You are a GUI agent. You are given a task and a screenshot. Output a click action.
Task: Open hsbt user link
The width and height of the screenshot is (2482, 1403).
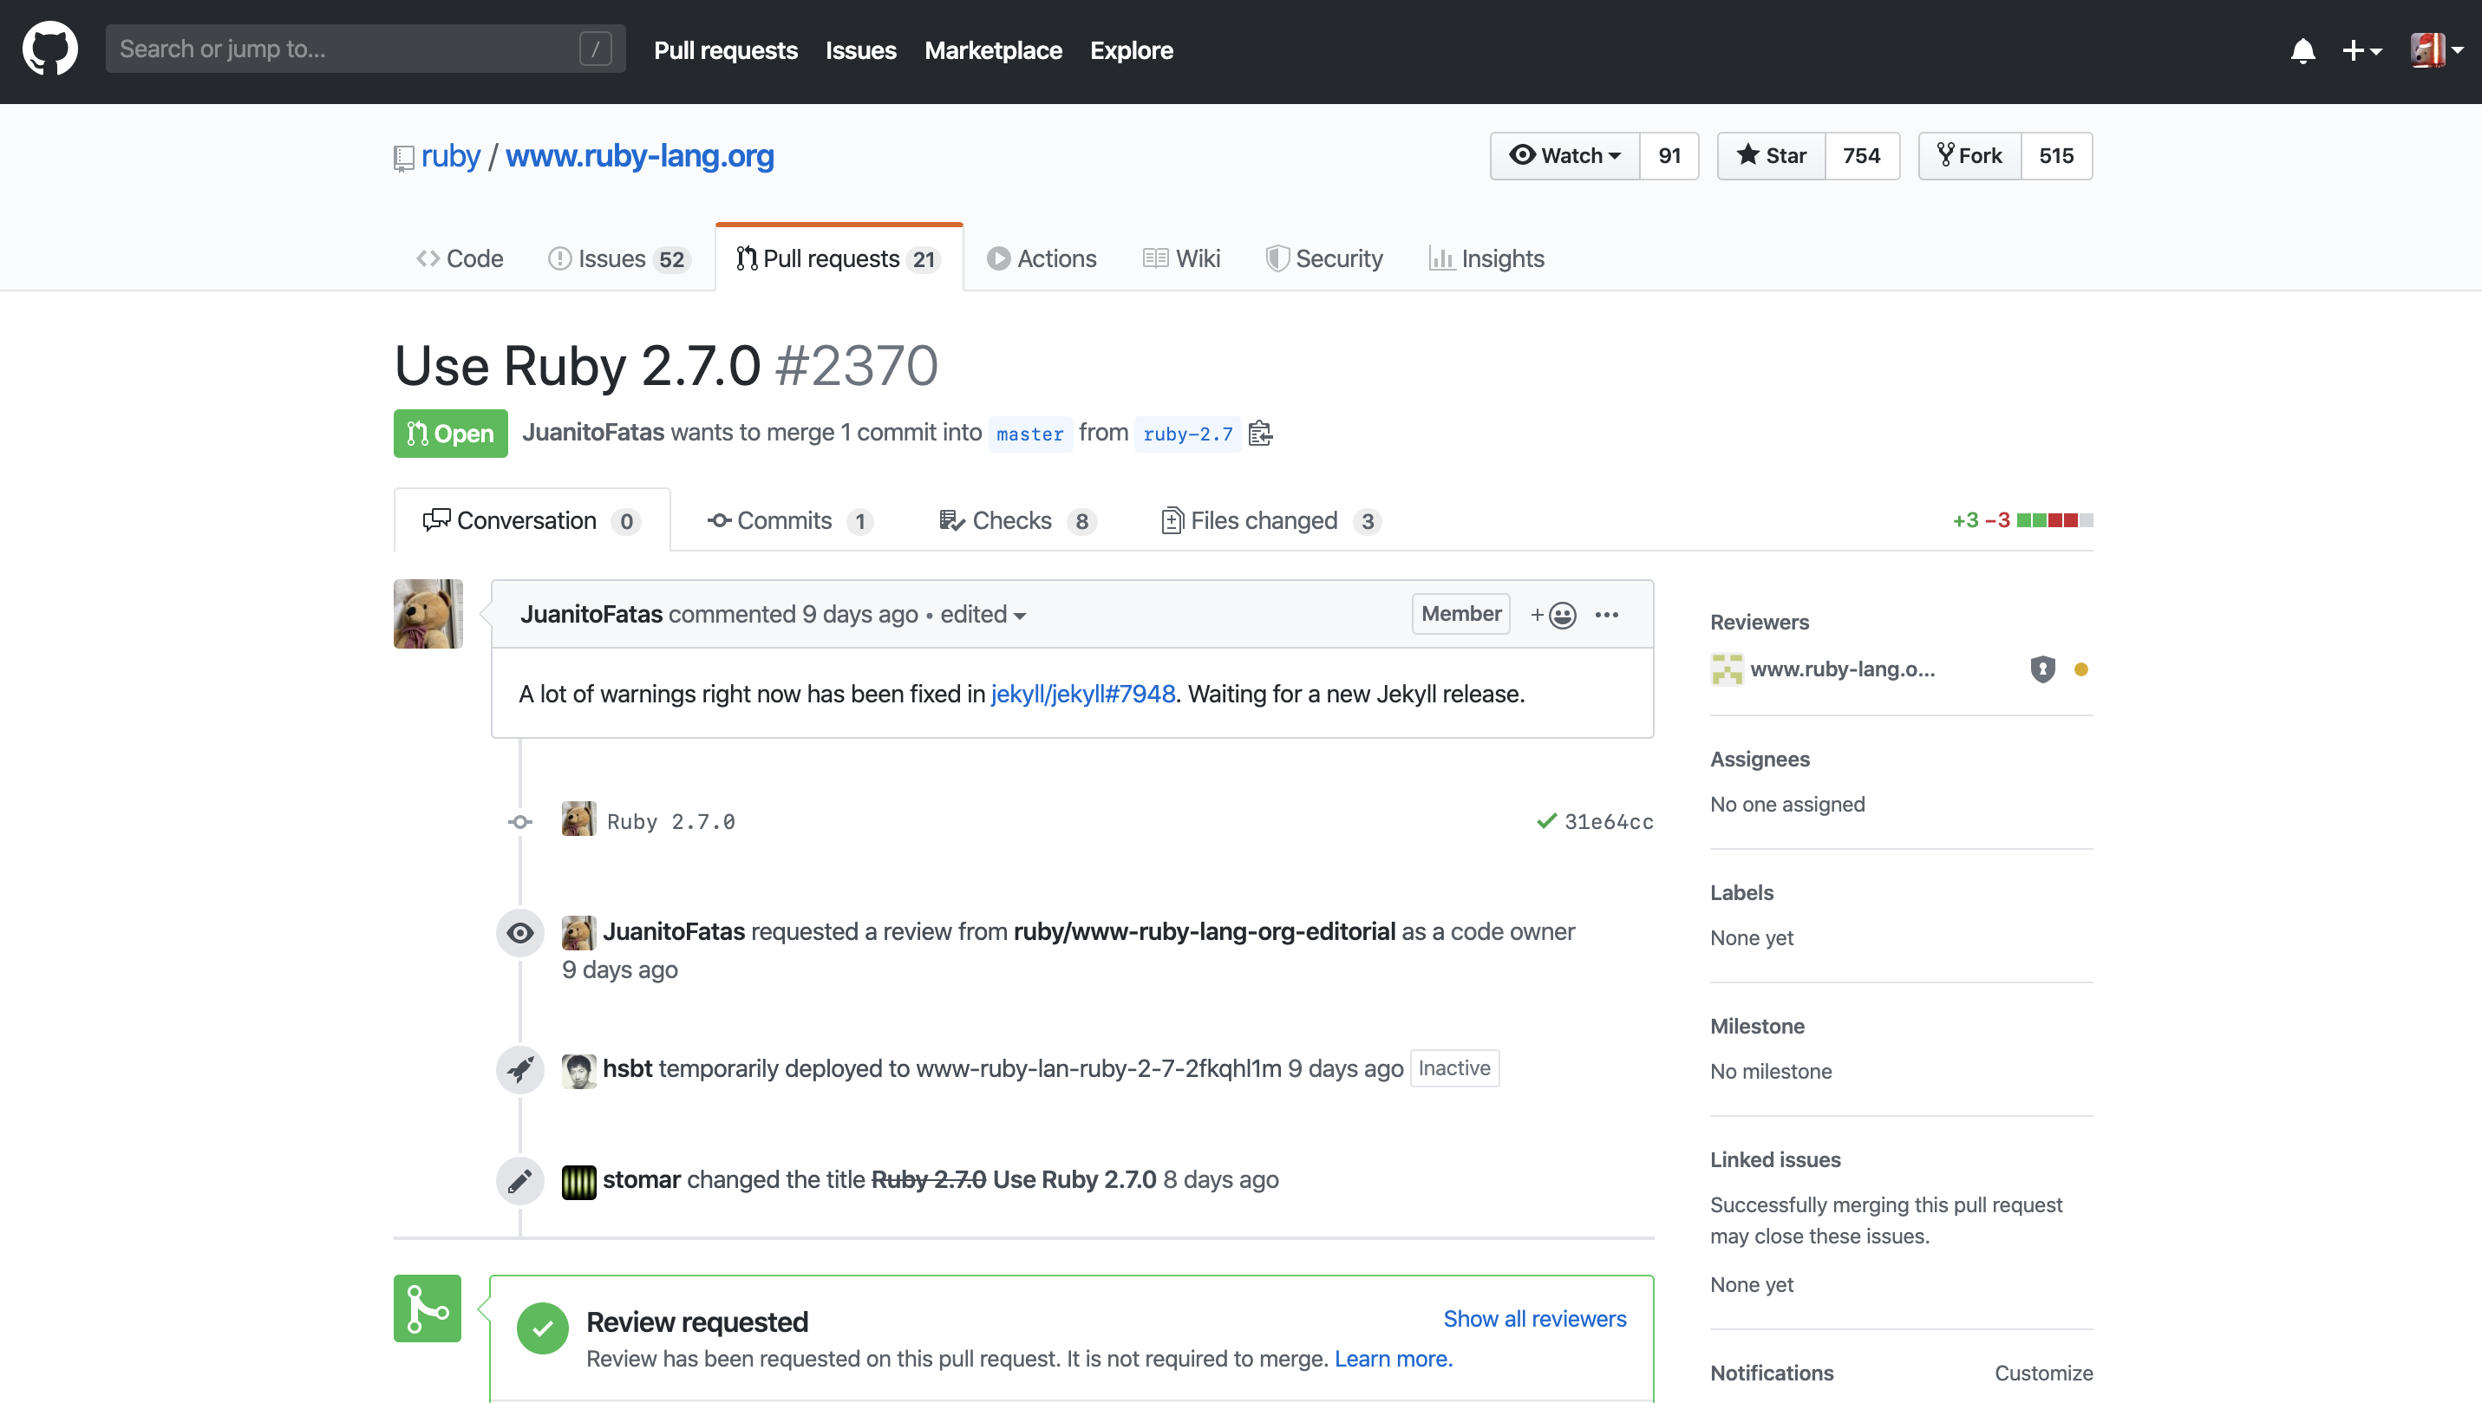pyautogui.click(x=627, y=1068)
